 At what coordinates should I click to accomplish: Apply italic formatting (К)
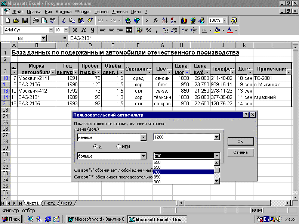83,30
